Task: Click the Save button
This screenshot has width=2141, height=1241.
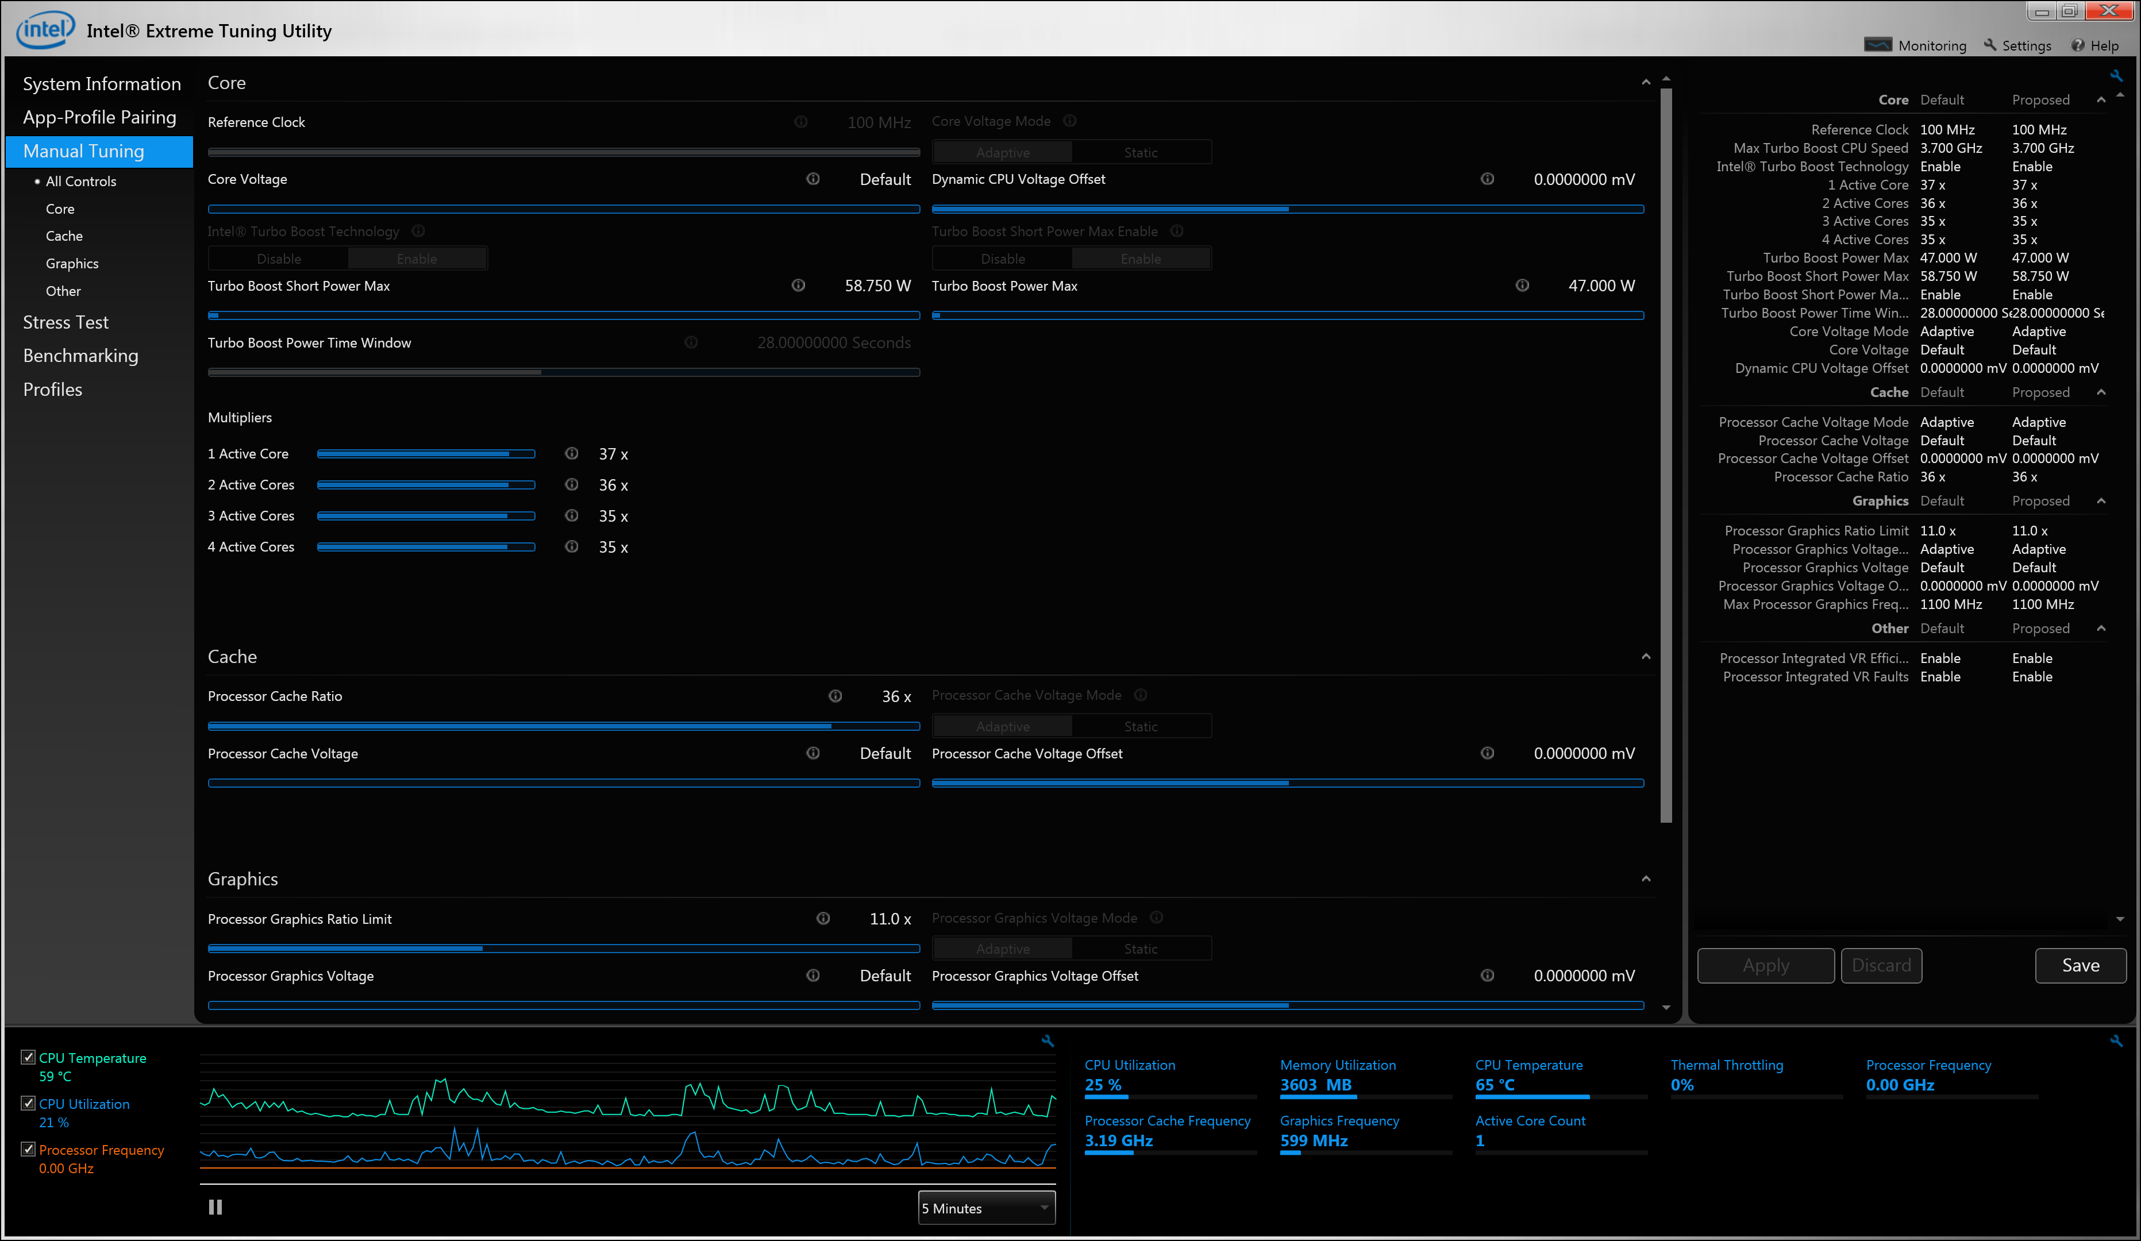Action: click(x=2081, y=965)
